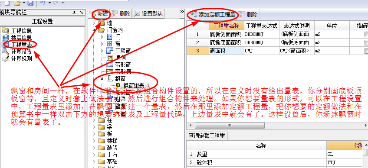Click the horizontal scrollbar thumb under the table
The height and width of the screenshot is (168, 368).
point(230,125)
